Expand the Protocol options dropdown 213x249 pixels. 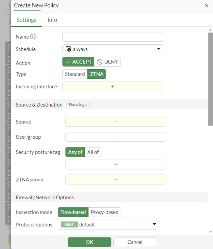coord(155,224)
